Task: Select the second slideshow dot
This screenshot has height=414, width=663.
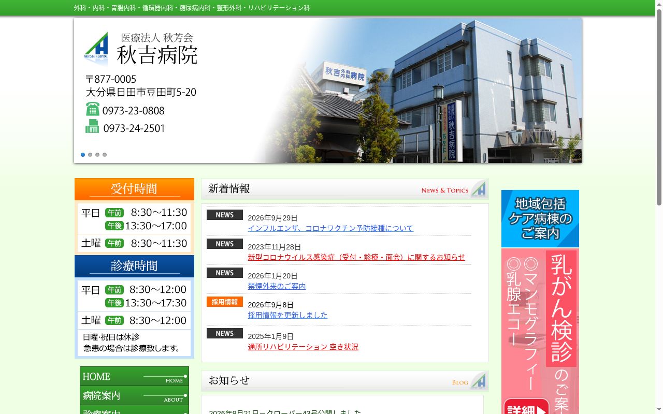Action: (x=90, y=155)
